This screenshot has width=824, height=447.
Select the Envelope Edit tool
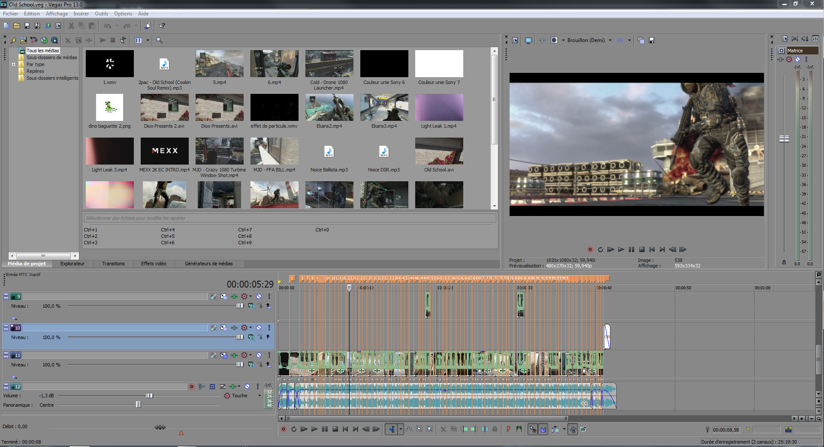[x=409, y=429]
